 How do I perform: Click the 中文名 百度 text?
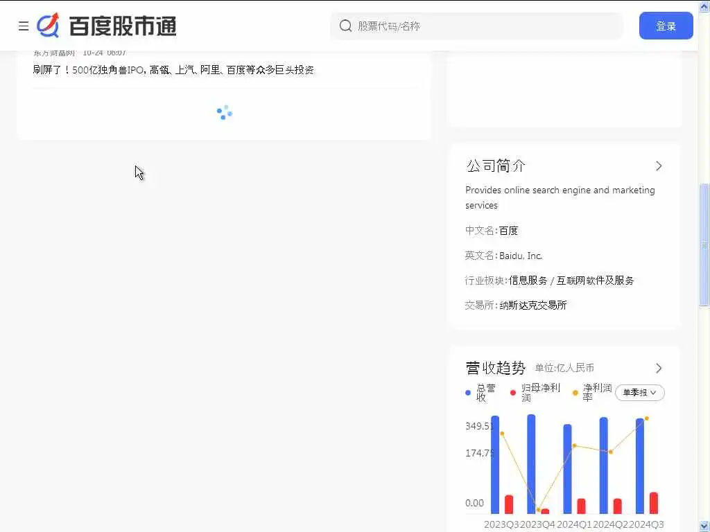click(x=492, y=231)
